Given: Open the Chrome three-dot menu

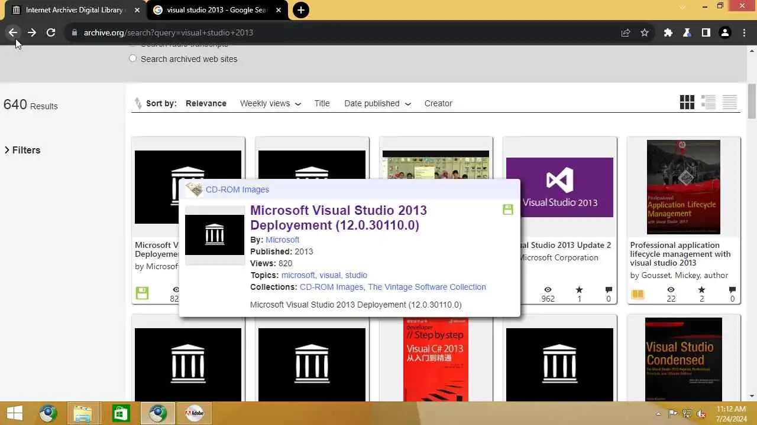Looking at the screenshot, I should [x=744, y=32].
